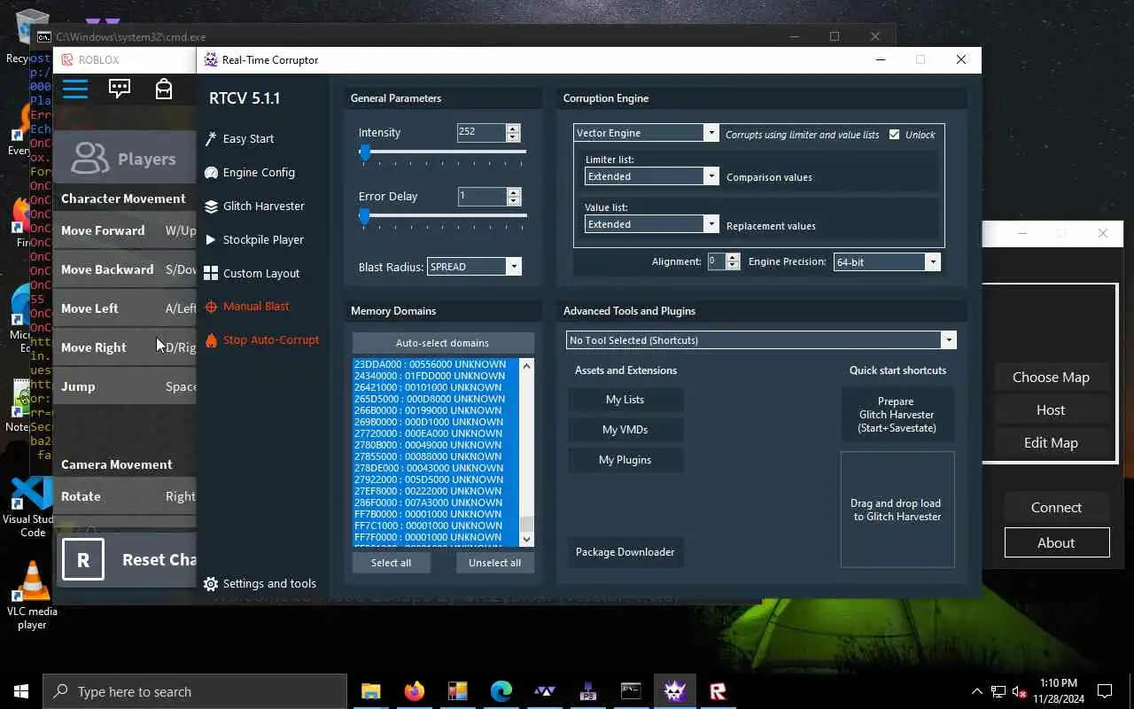Click Custom Layout grid icon

211,273
